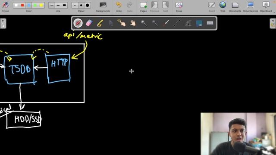Expand the right library panel

click(273, 23)
